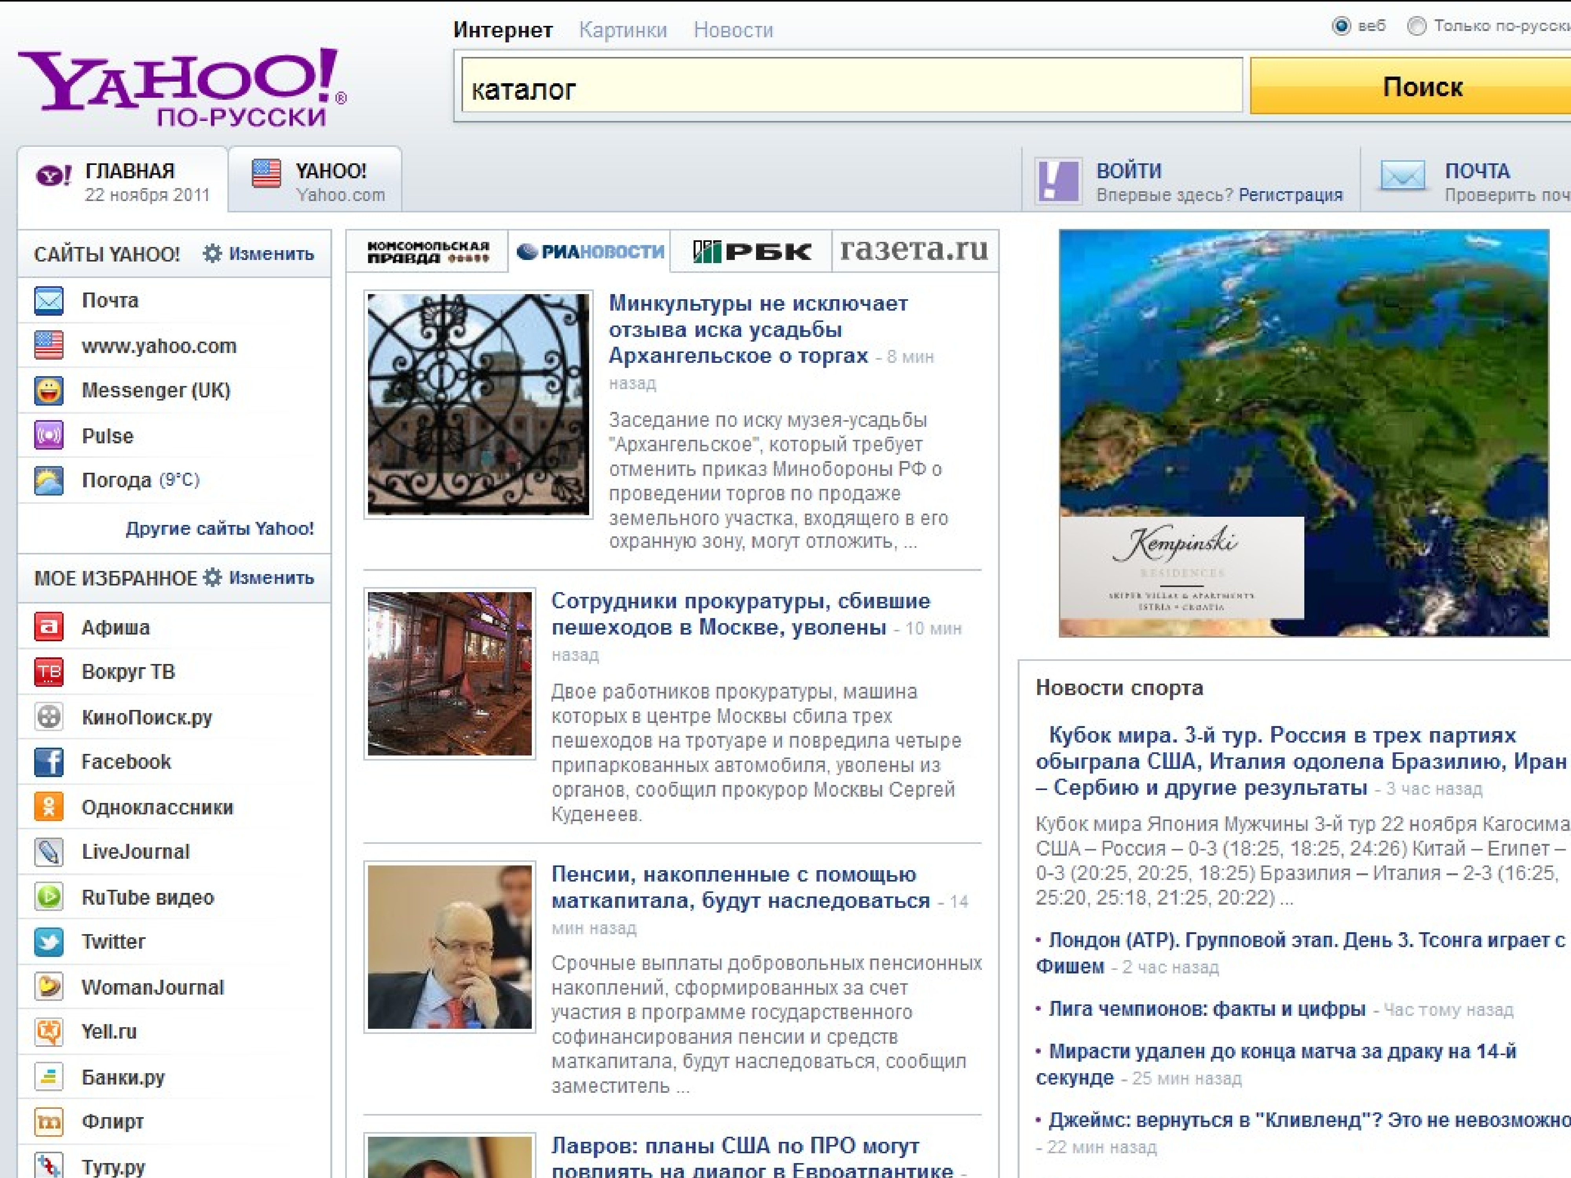Viewport: 1571px width, 1178px height.
Task: Click the damaged bus stop news thumbnail
Action: pyautogui.click(x=450, y=673)
